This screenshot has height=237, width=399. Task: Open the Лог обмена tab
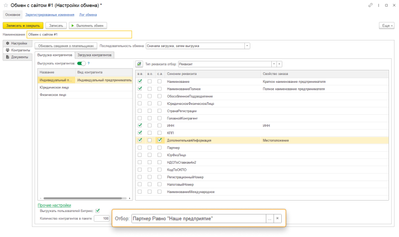coord(88,15)
